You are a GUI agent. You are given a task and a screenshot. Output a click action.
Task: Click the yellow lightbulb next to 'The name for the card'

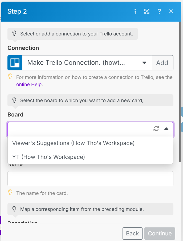10,192
